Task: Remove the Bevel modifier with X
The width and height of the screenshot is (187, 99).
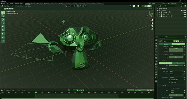Action: click(182, 41)
